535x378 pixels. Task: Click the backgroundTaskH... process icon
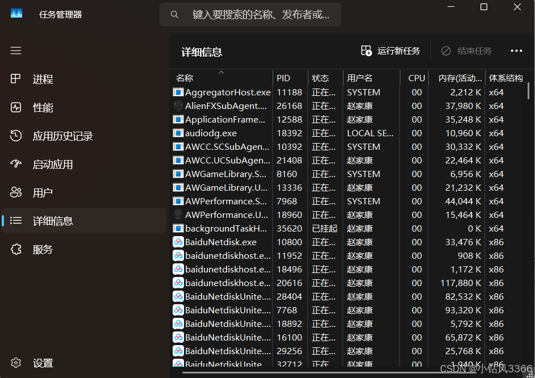pyautogui.click(x=178, y=228)
